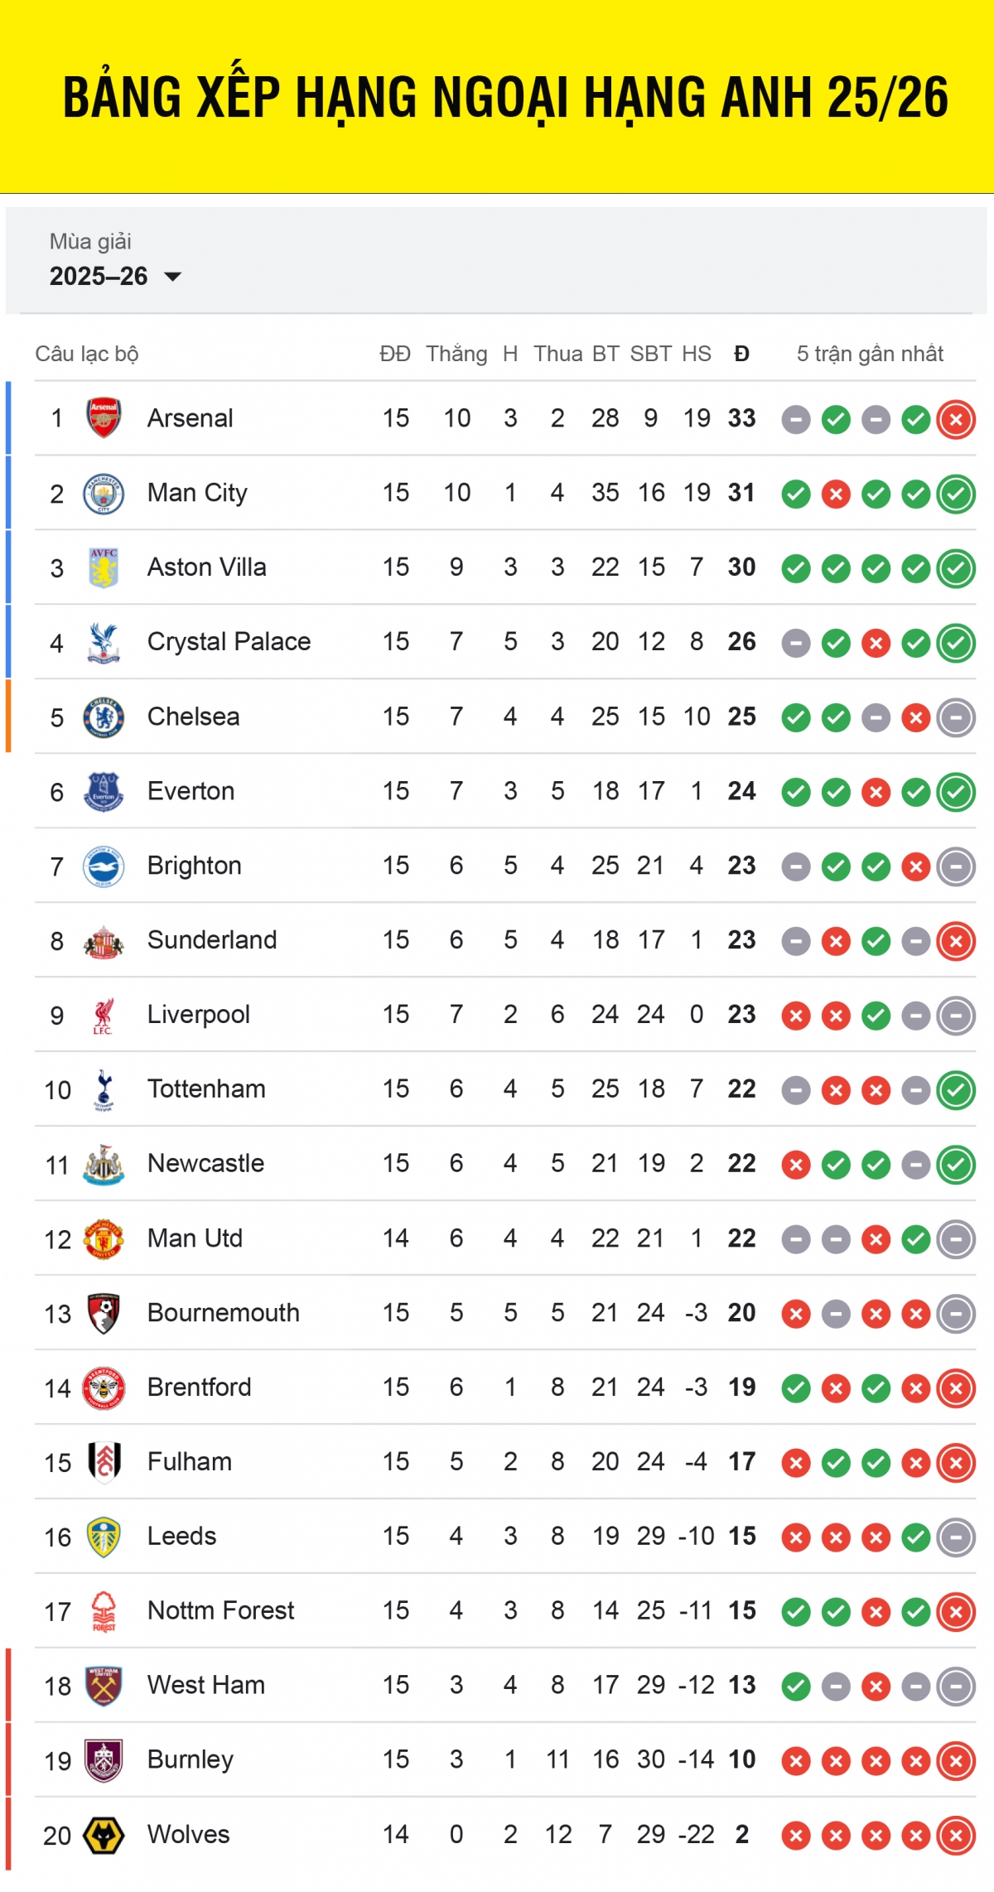Click the Brentford club crest
The width and height of the screenshot is (994, 1892).
104,1388
